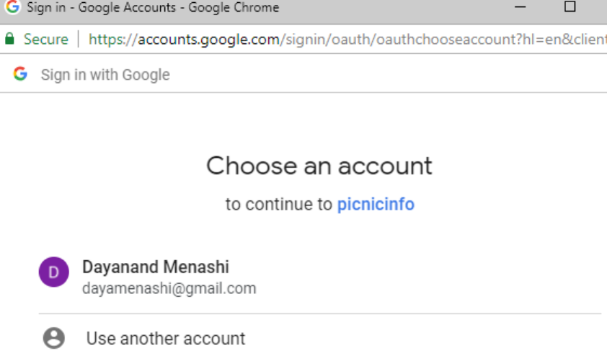Click the Sign in with Google header text
The image size is (607, 361).
[105, 75]
